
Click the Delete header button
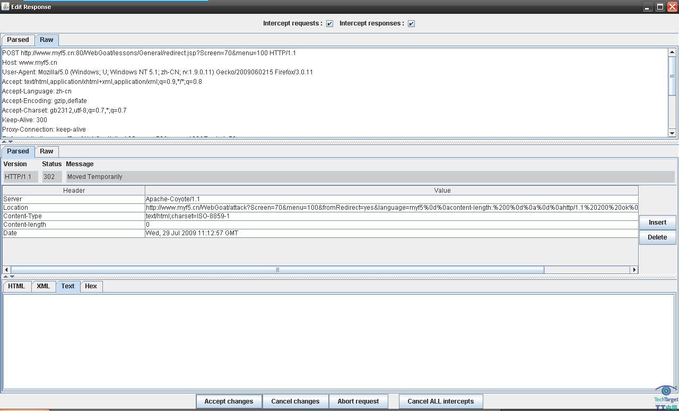657,237
